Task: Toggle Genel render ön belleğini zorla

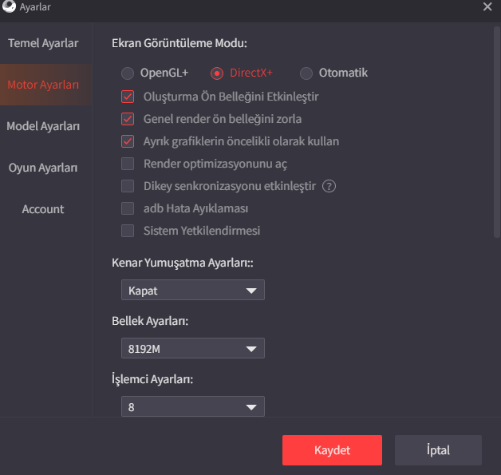Action: click(x=128, y=119)
